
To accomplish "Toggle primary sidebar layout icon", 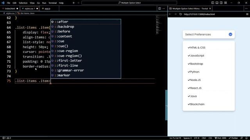I will 212,3.
